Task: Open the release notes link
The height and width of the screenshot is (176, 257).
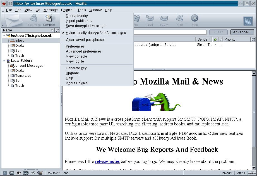Action: pos(107,162)
